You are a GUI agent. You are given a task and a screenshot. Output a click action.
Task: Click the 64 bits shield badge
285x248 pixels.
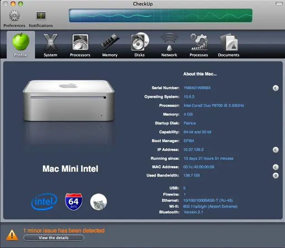(73, 201)
